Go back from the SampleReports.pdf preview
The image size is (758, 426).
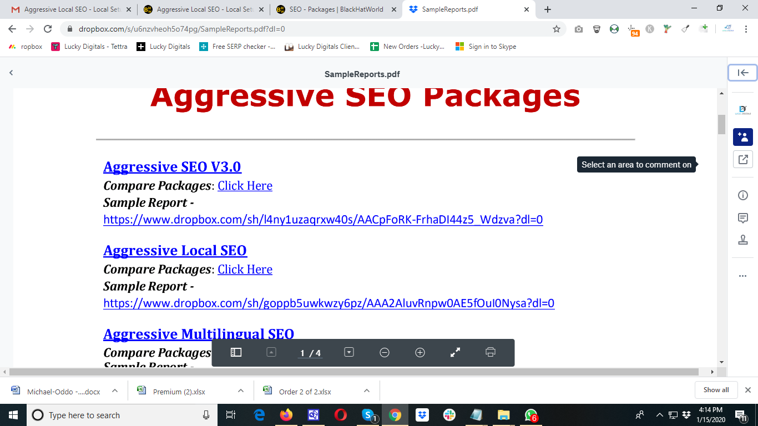pos(11,73)
